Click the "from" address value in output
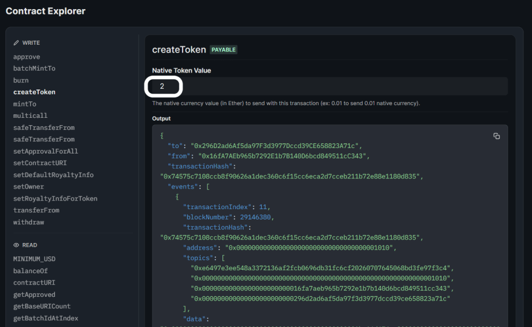 coord(282,156)
